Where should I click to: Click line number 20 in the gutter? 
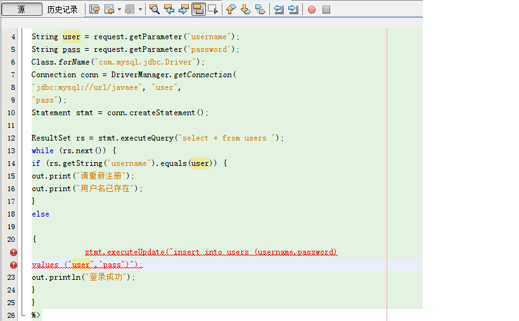(11, 239)
